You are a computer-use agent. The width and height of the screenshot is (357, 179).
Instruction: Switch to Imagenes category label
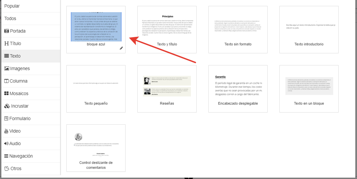click(20, 69)
